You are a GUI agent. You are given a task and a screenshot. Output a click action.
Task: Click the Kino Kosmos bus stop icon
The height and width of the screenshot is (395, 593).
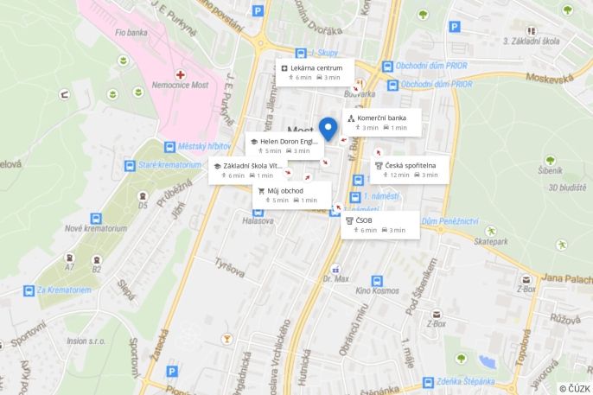(x=377, y=281)
